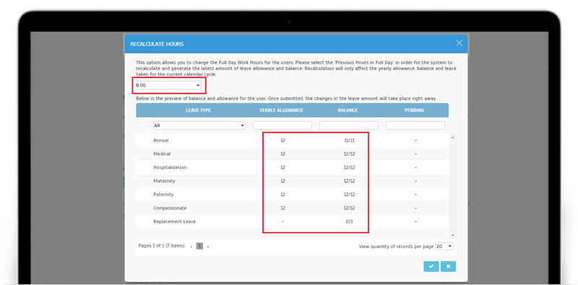Confirm recalculation with the checkmark button
Viewport: 578px width, 285px height.
tap(431, 266)
